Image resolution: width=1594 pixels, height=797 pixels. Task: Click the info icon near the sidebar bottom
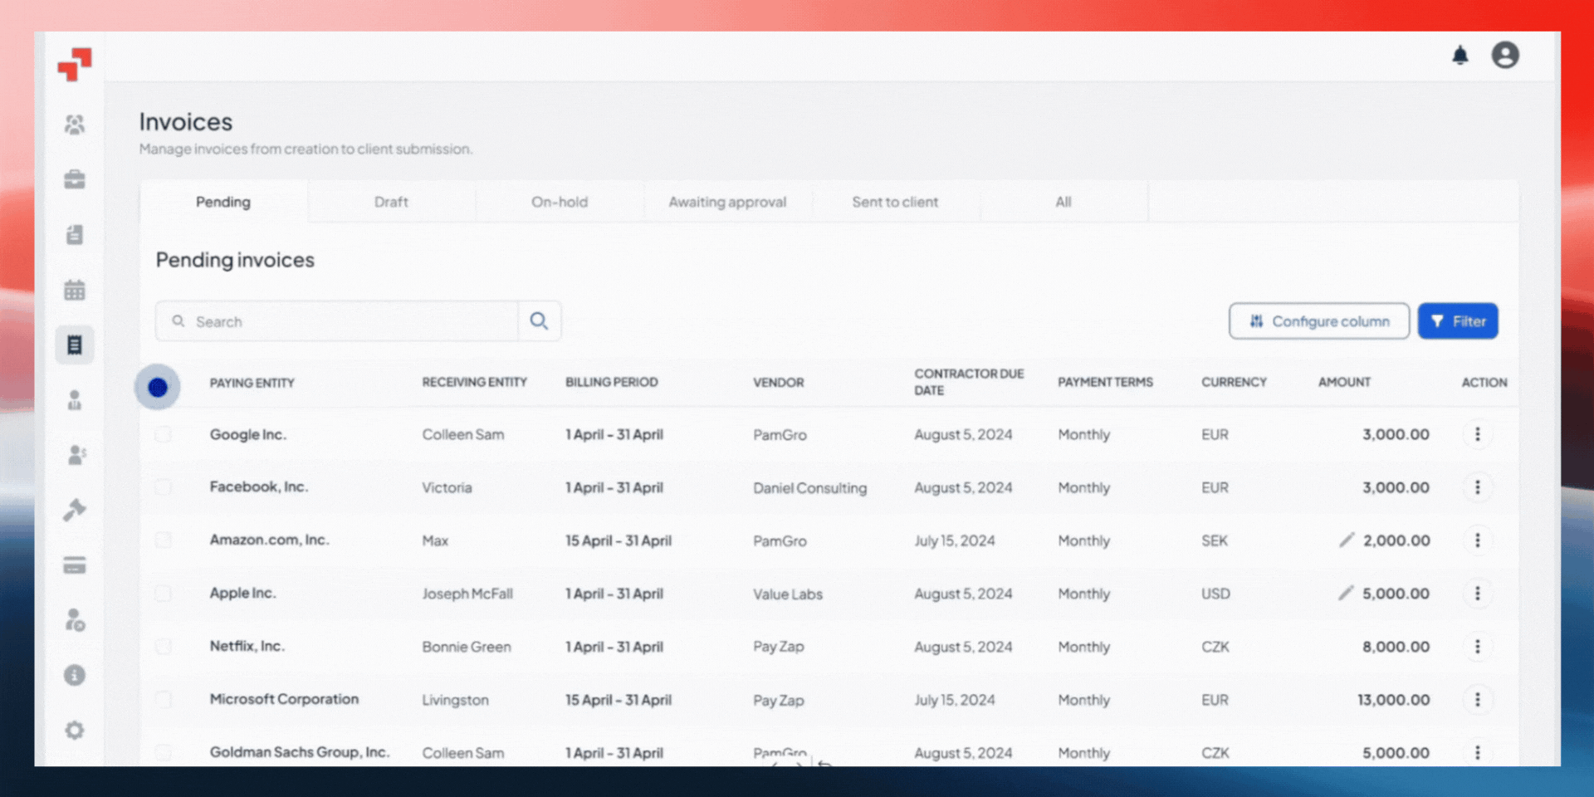coord(75,675)
